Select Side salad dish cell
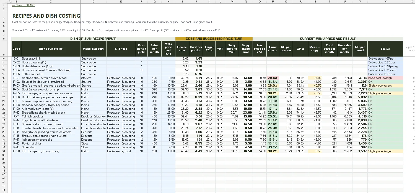This screenshot has height=193, width=415. 51,147
